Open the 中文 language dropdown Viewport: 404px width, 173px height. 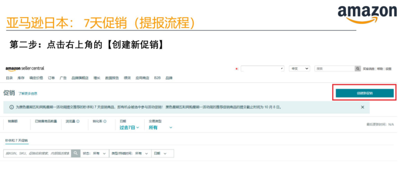click(299, 69)
